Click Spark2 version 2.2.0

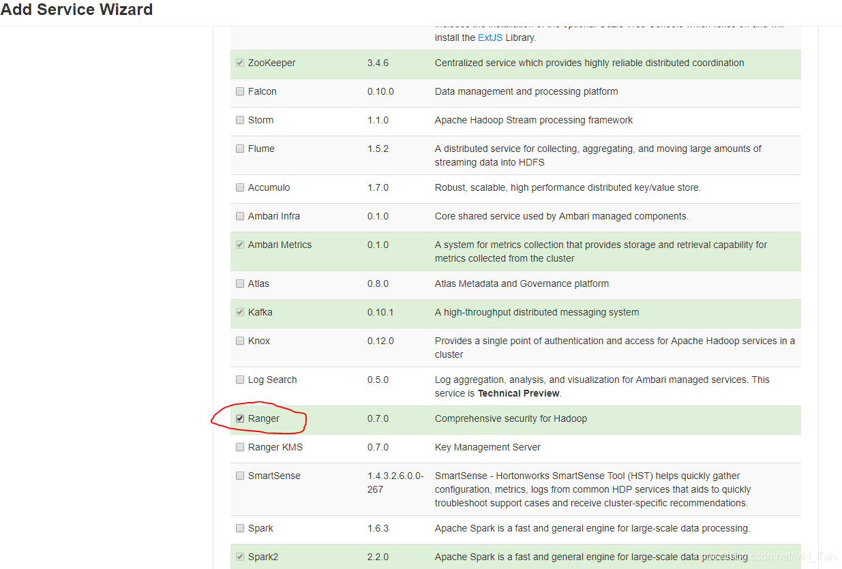(x=378, y=557)
